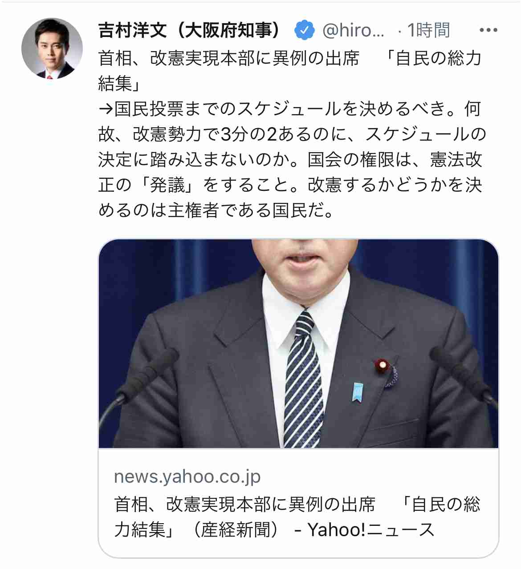Open the three-dot more options menu
The height and width of the screenshot is (569, 521).
point(488,30)
